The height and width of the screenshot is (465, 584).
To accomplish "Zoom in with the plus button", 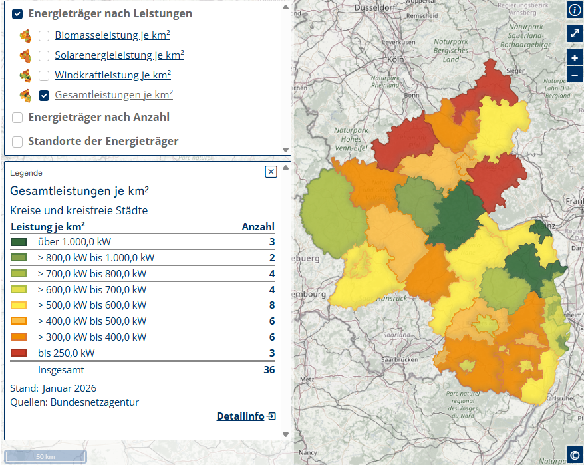I will pyautogui.click(x=574, y=58).
